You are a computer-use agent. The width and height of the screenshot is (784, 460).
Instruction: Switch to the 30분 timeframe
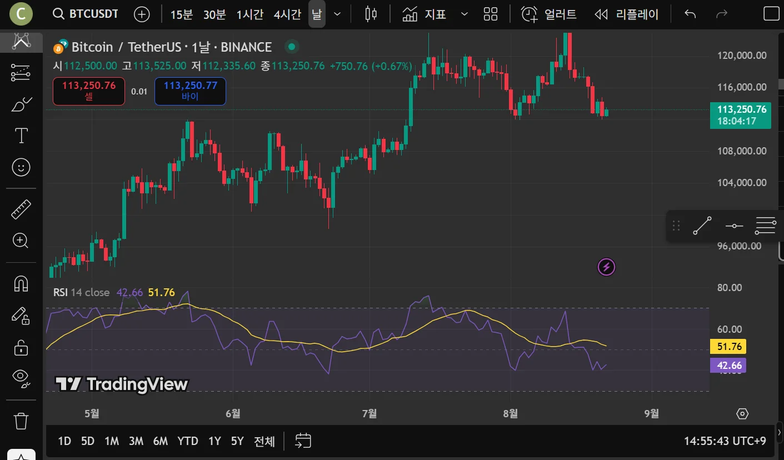coord(214,14)
